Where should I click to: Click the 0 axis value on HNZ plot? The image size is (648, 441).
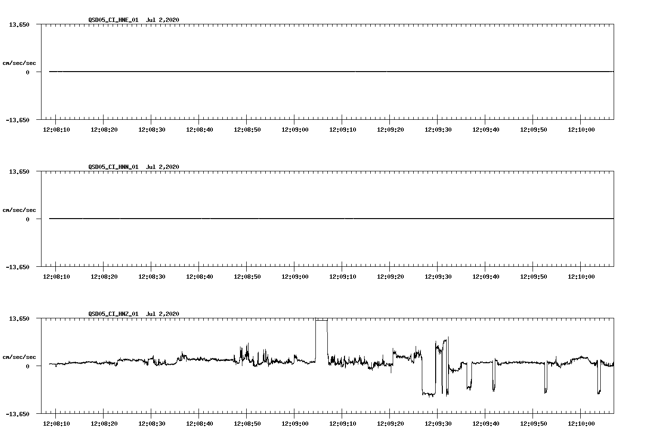[x=28, y=366]
